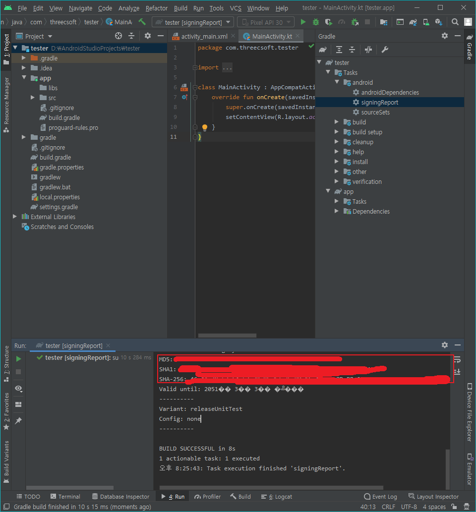This screenshot has height=512, width=476.
Task: Open the Build menu
Action: pyautogui.click(x=180, y=8)
